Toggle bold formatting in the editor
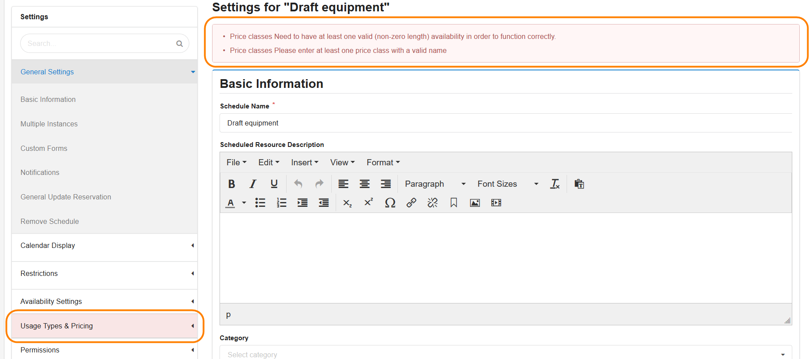The width and height of the screenshot is (812, 359). tap(231, 184)
